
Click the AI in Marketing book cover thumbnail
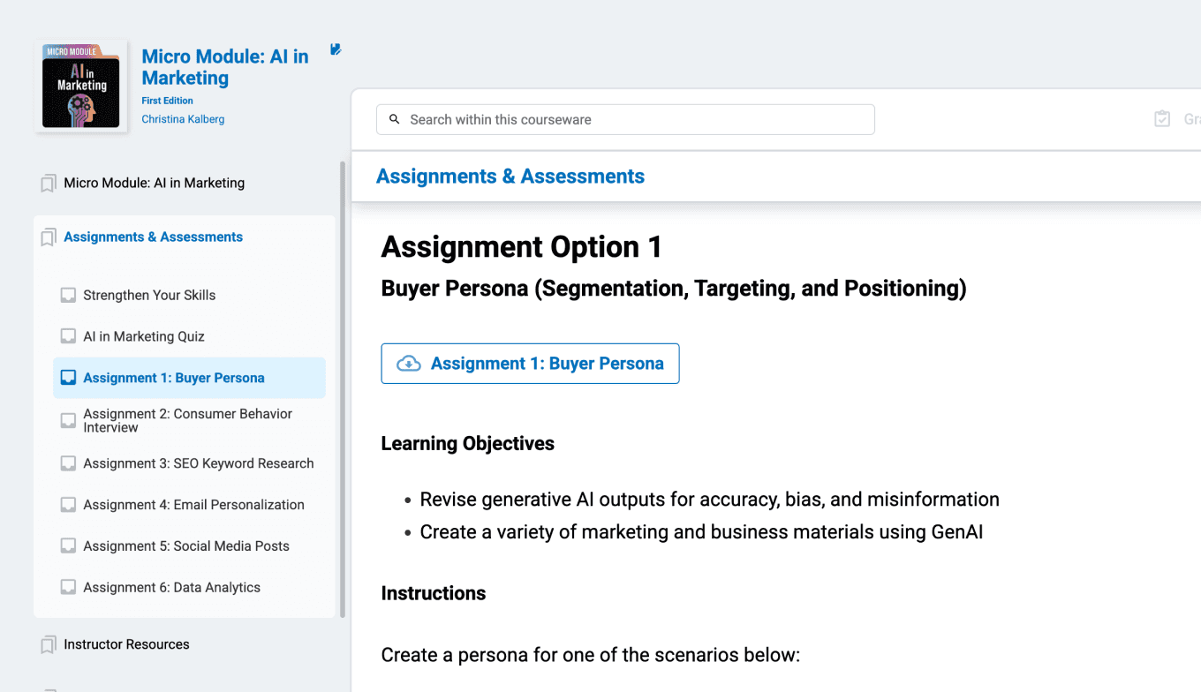pos(81,86)
